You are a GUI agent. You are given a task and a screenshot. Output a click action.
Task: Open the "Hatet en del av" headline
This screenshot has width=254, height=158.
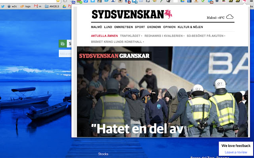(137, 129)
